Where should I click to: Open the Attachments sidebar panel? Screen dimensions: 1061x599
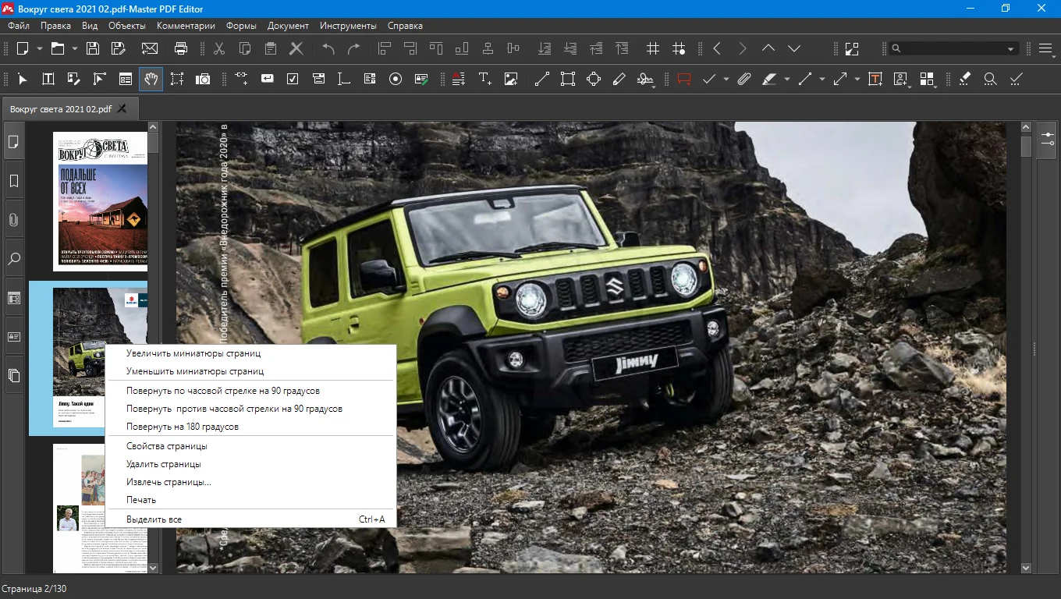coord(14,220)
